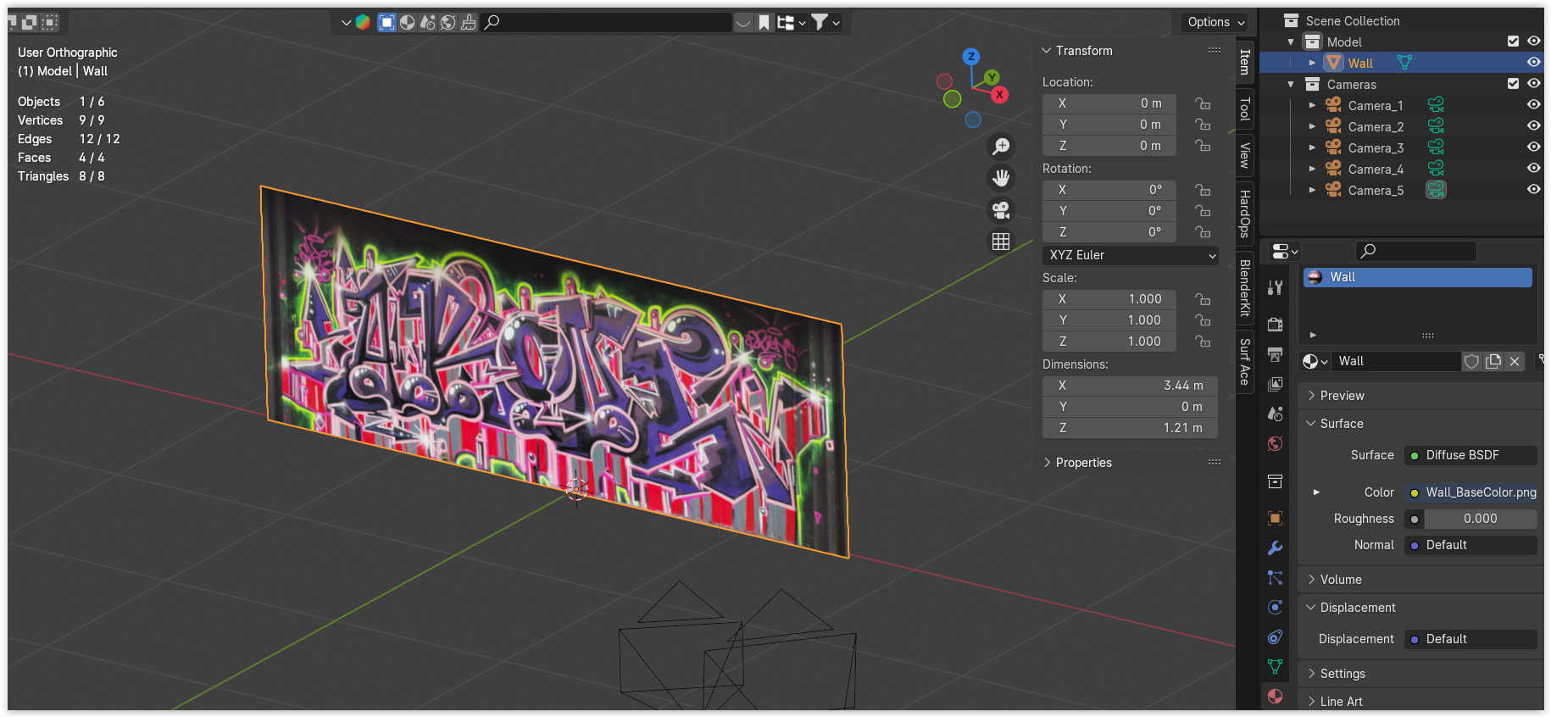Toggle Model collection exclude checkbox
This screenshot has width=1551, height=717.
[x=1513, y=42]
